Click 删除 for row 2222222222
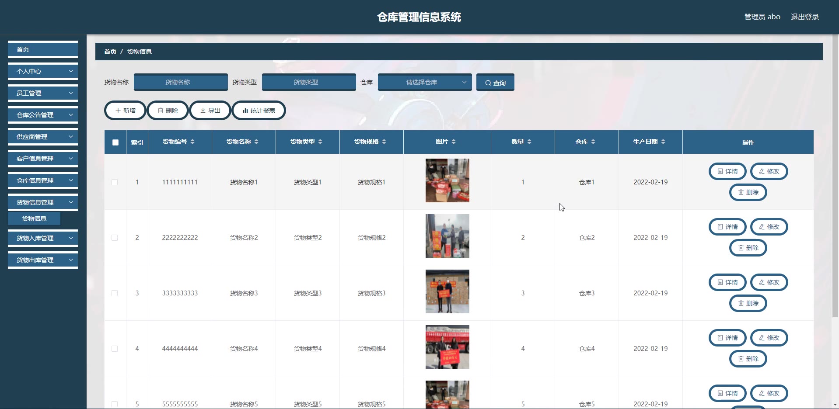Viewport: 839px width, 409px height. click(748, 248)
